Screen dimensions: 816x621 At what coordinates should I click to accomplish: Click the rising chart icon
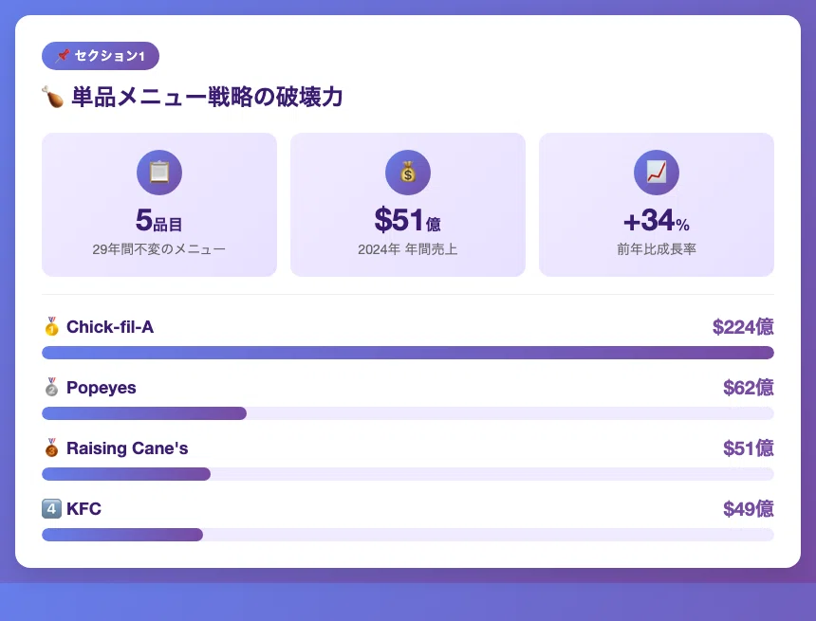[x=657, y=173]
